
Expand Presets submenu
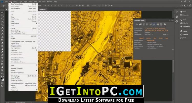pos(23,71)
